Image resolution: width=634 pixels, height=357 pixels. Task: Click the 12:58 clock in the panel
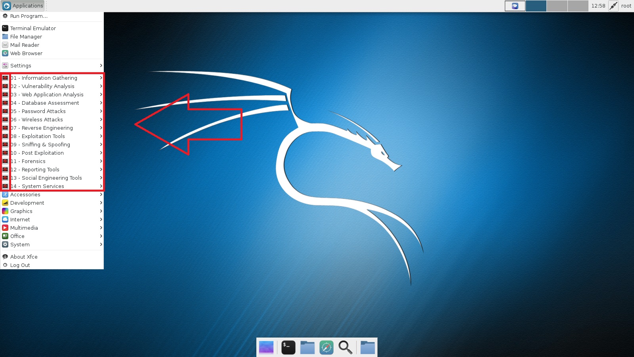pos(598,6)
